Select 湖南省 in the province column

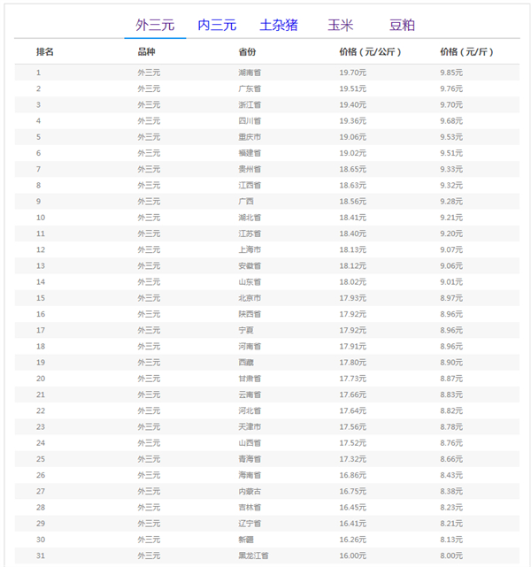(x=250, y=73)
